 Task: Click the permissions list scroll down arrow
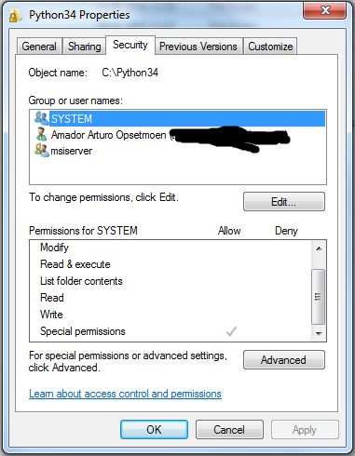click(319, 333)
